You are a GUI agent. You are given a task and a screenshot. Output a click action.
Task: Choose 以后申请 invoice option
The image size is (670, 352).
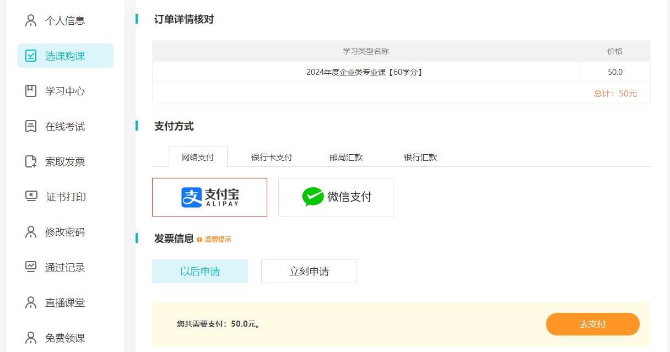coord(199,272)
